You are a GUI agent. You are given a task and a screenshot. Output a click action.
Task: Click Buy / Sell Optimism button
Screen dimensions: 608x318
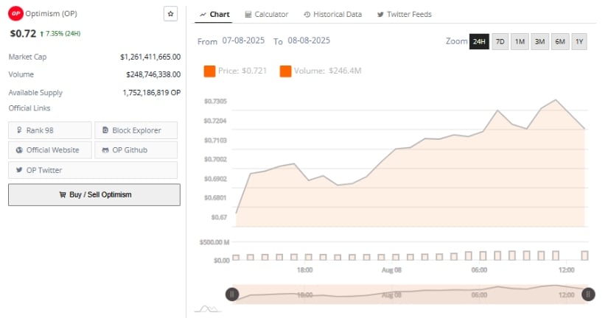click(94, 194)
